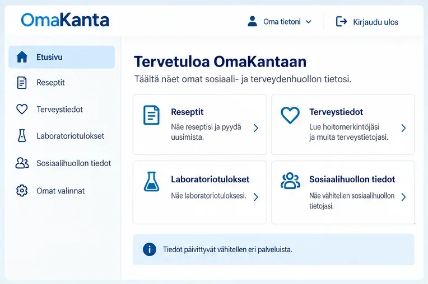Open the Laboratoriotulokset card heading
428x284 pixels.
[x=210, y=179]
